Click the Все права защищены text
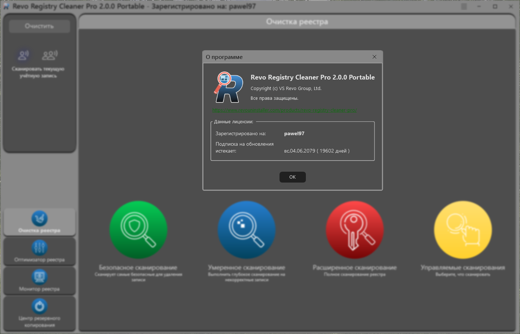The height and width of the screenshot is (334, 520). click(x=274, y=98)
